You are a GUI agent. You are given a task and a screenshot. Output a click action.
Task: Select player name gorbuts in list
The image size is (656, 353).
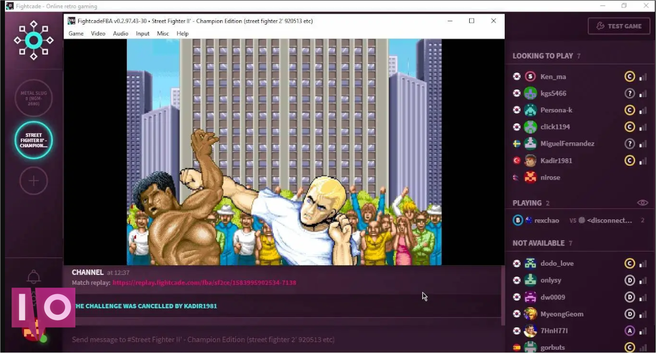click(552, 348)
